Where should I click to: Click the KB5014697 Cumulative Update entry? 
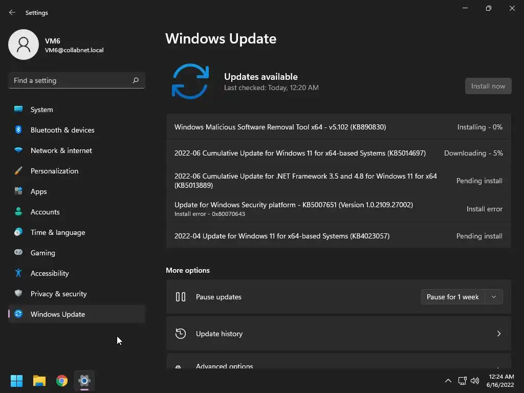point(339,153)
